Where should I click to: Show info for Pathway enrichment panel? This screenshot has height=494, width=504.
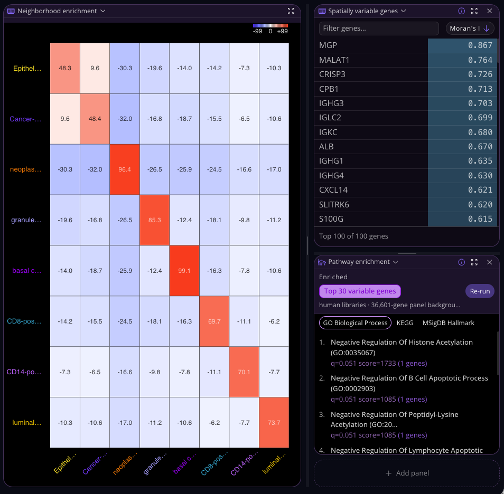tap(461, 262)
